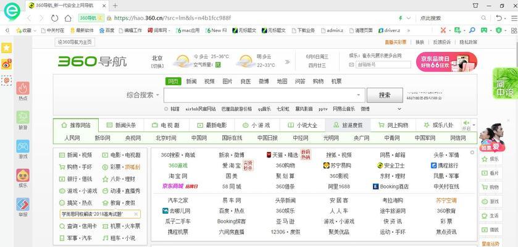The width and height of the screenshot is (518, 247).
Task: Show more bookmarks with overflow chevron
Action: coord(408,30)
